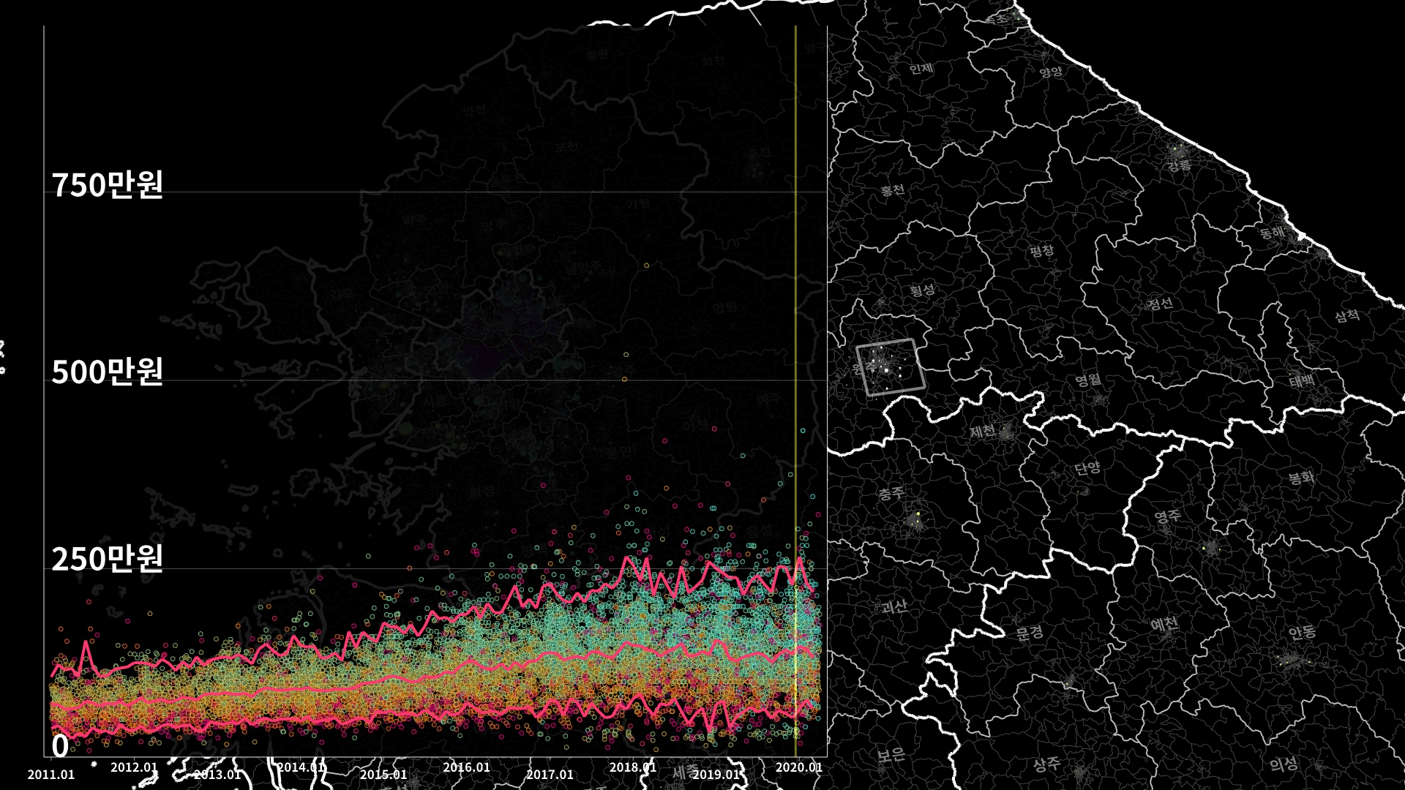Click the 2018.01 date label on axis
Screen dimensions: 1405x790
[632, 767]
